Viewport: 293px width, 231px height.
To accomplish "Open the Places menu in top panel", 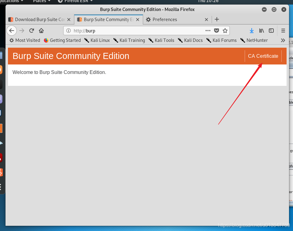I will (x=42, y=1).
